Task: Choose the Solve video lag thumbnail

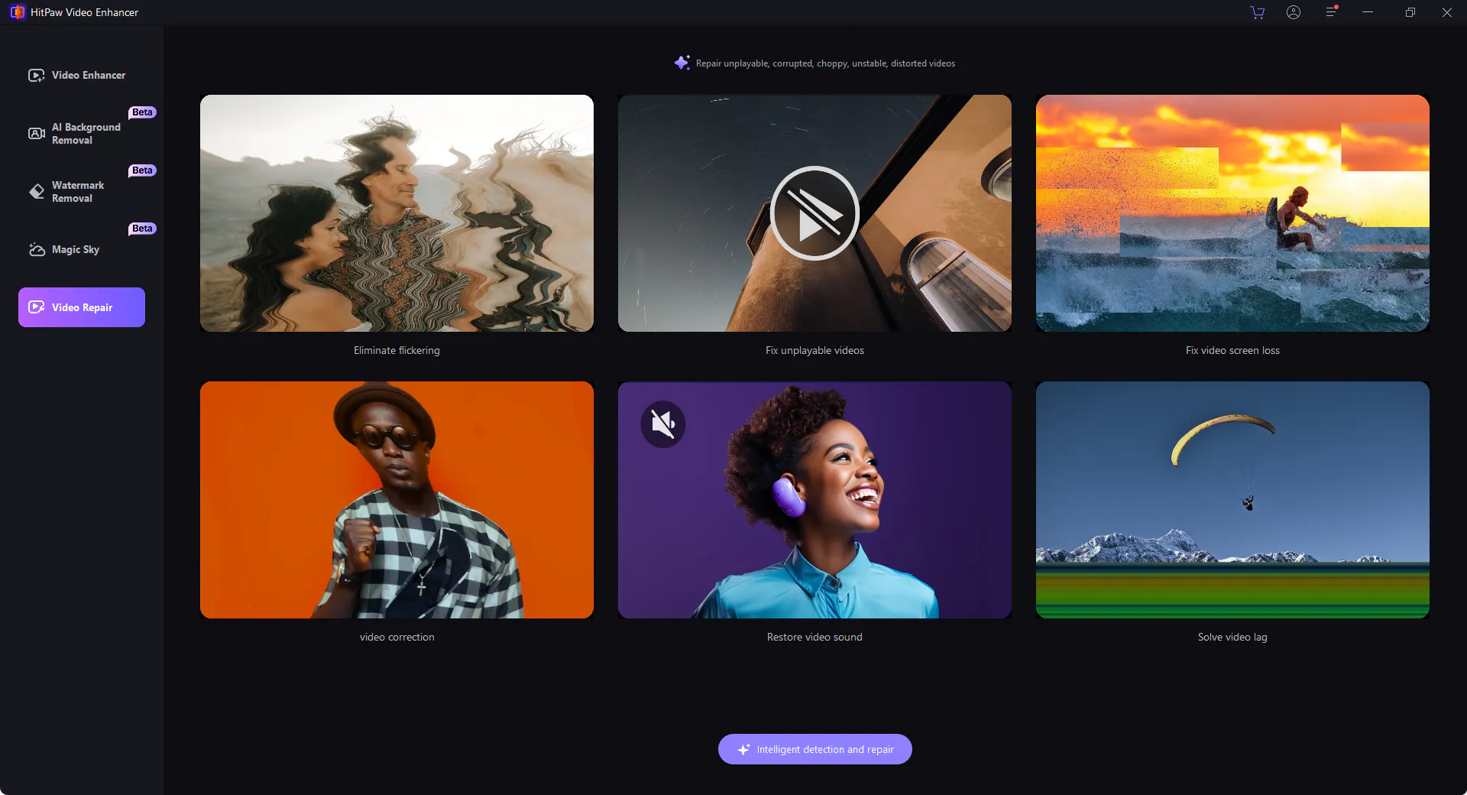Action: (1232, 500)
